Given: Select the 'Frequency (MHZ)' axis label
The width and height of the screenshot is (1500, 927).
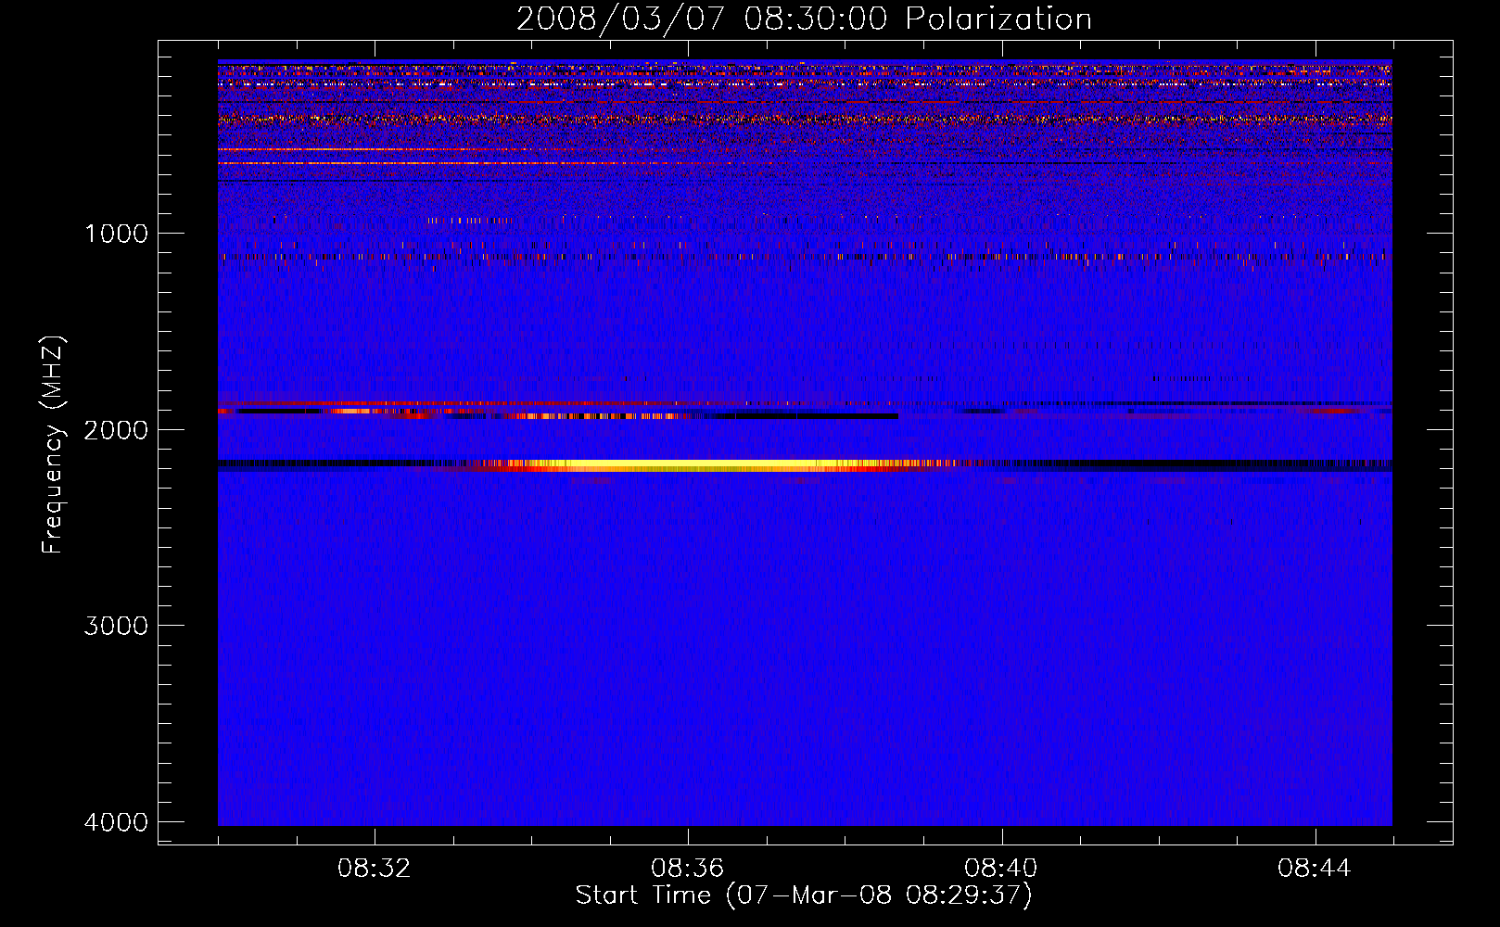Looking at the screenshot, I should (x=54, y=445).
